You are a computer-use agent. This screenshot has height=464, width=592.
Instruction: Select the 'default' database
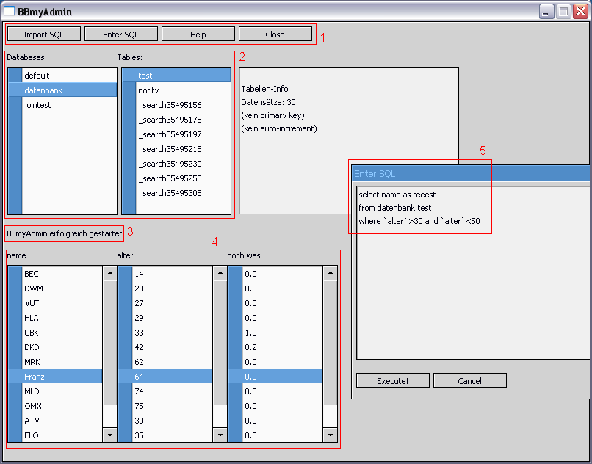[37, 76]
